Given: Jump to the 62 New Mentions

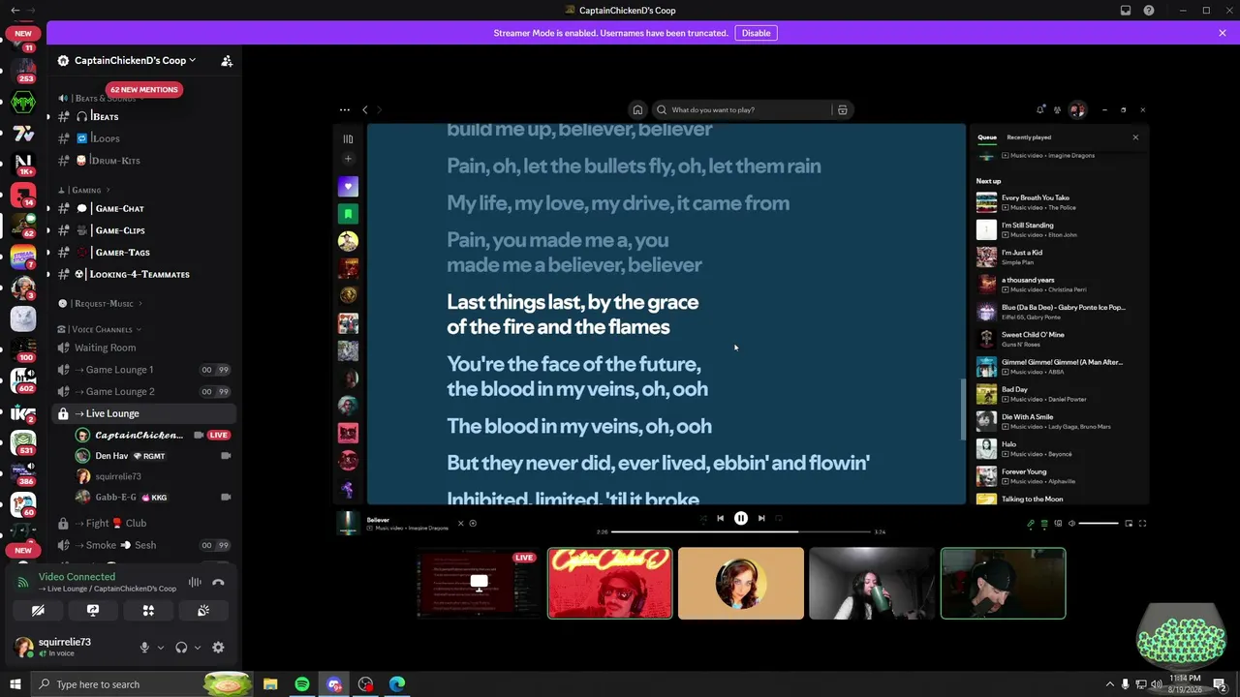Looking at the screenshot, I should point(143,89).
